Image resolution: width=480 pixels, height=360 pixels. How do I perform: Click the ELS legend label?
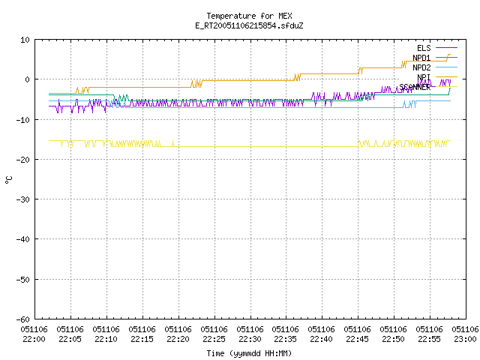(424, 48)
